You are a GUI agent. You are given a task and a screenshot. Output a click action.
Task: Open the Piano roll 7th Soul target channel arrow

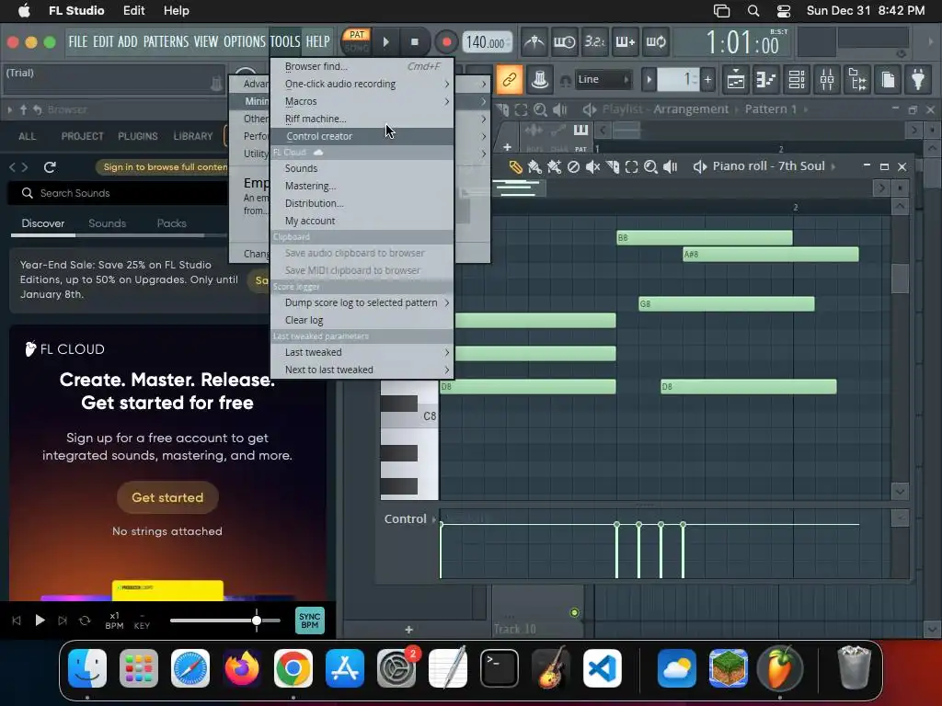833,167
